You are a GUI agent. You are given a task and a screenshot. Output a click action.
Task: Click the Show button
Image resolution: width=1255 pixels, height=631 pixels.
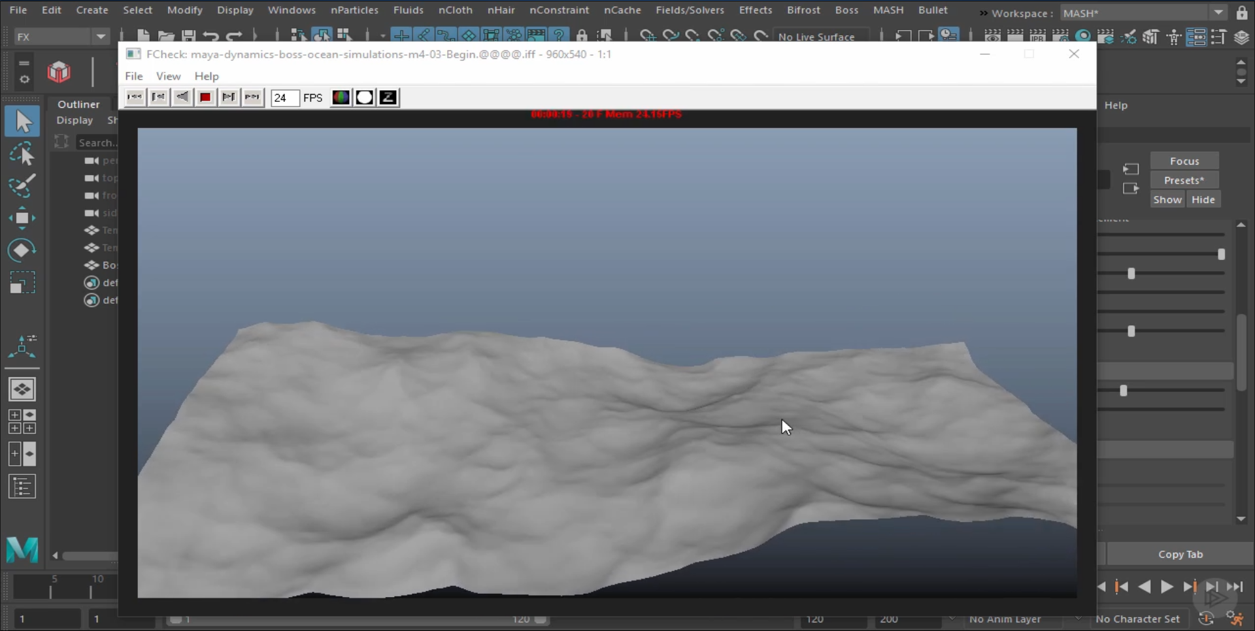click(x=1167, y=200)
